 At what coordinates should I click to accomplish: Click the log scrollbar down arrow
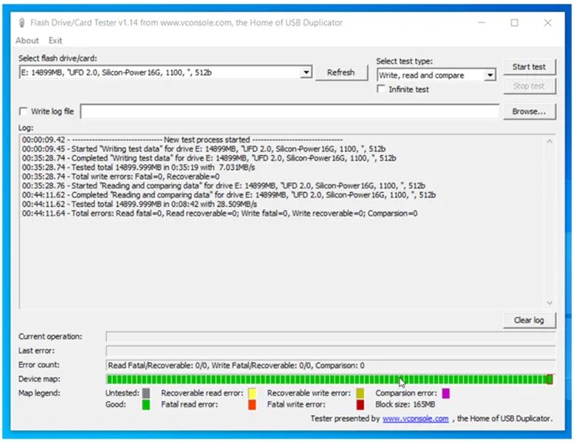coord(549,303)
